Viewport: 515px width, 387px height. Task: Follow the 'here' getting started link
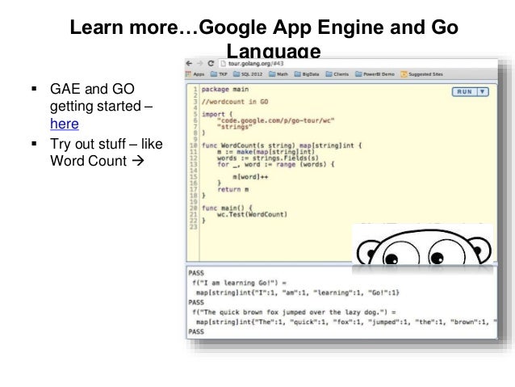pos(65,124)
